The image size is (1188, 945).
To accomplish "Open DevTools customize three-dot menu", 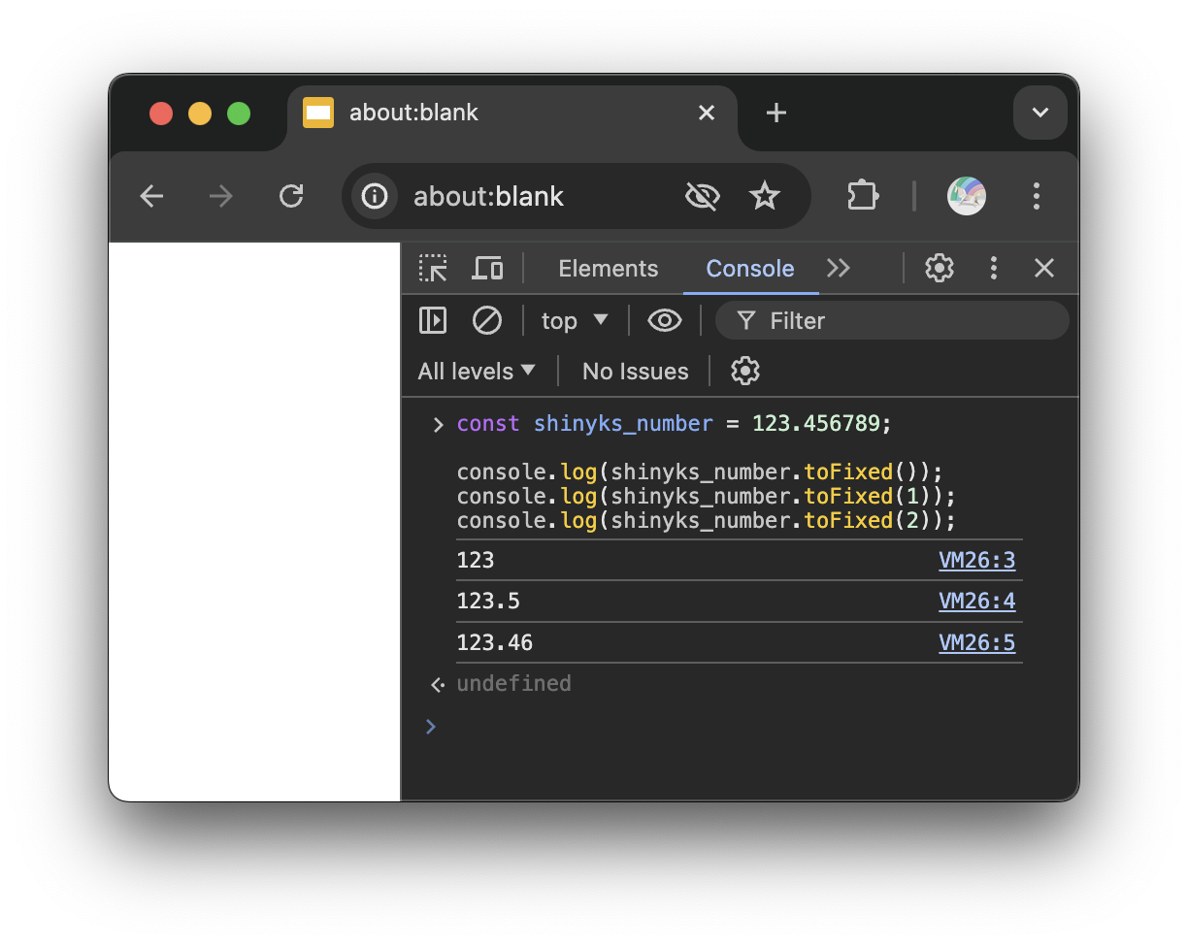I will tap(993, 269).
